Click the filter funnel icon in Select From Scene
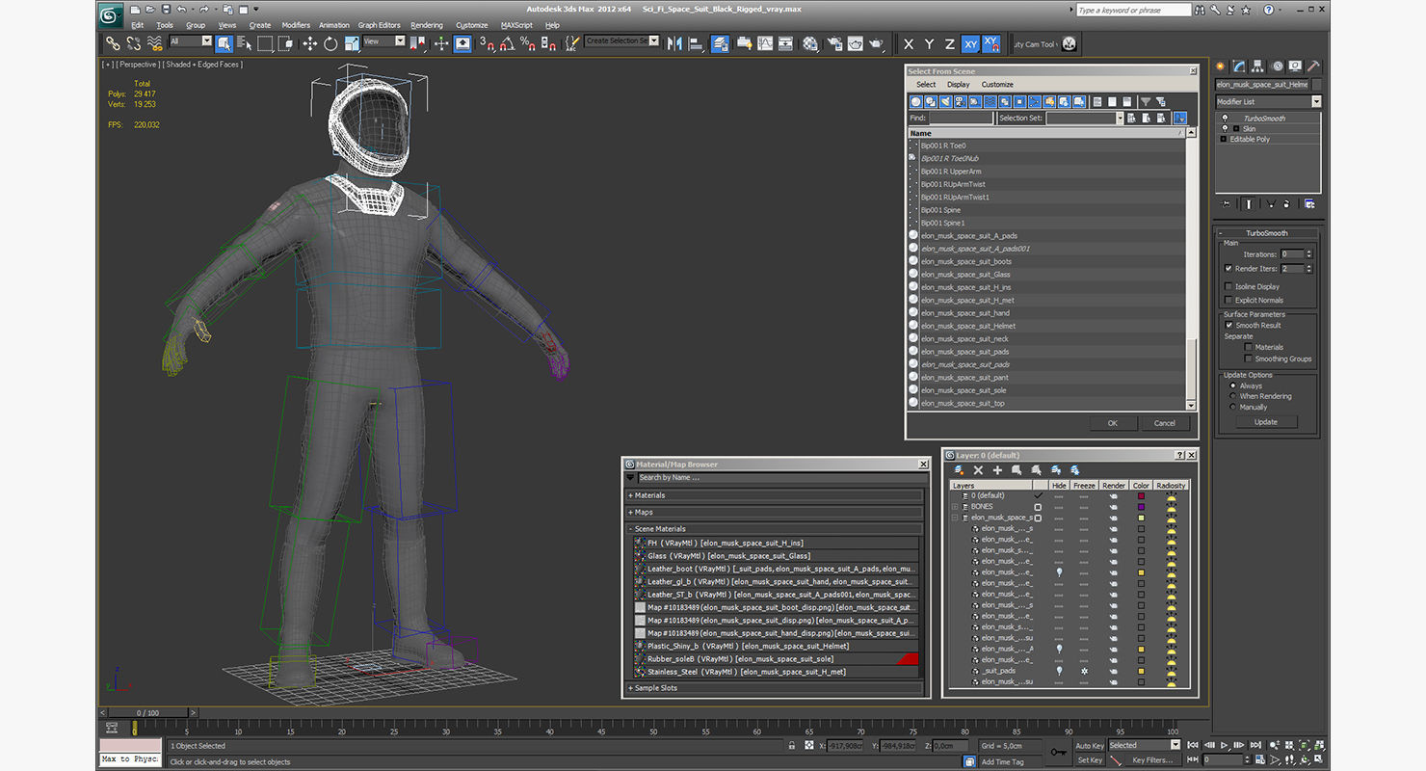 (x=1146, y=101)
